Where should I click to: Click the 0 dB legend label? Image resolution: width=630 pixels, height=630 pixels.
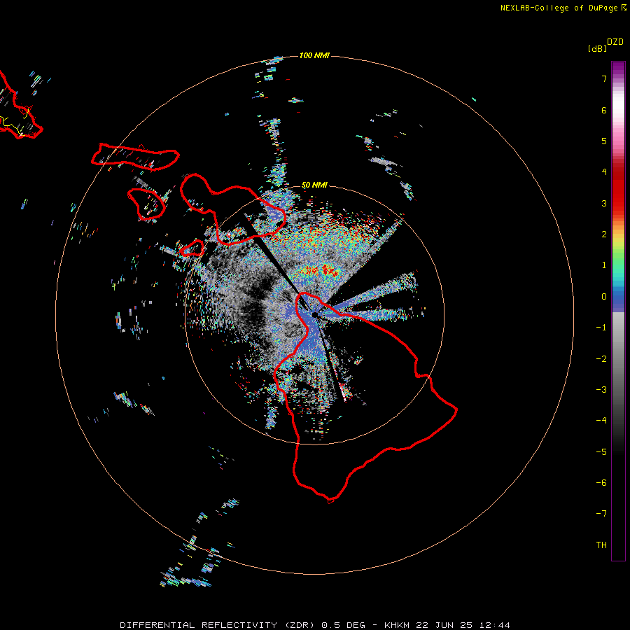click(604, 297)
